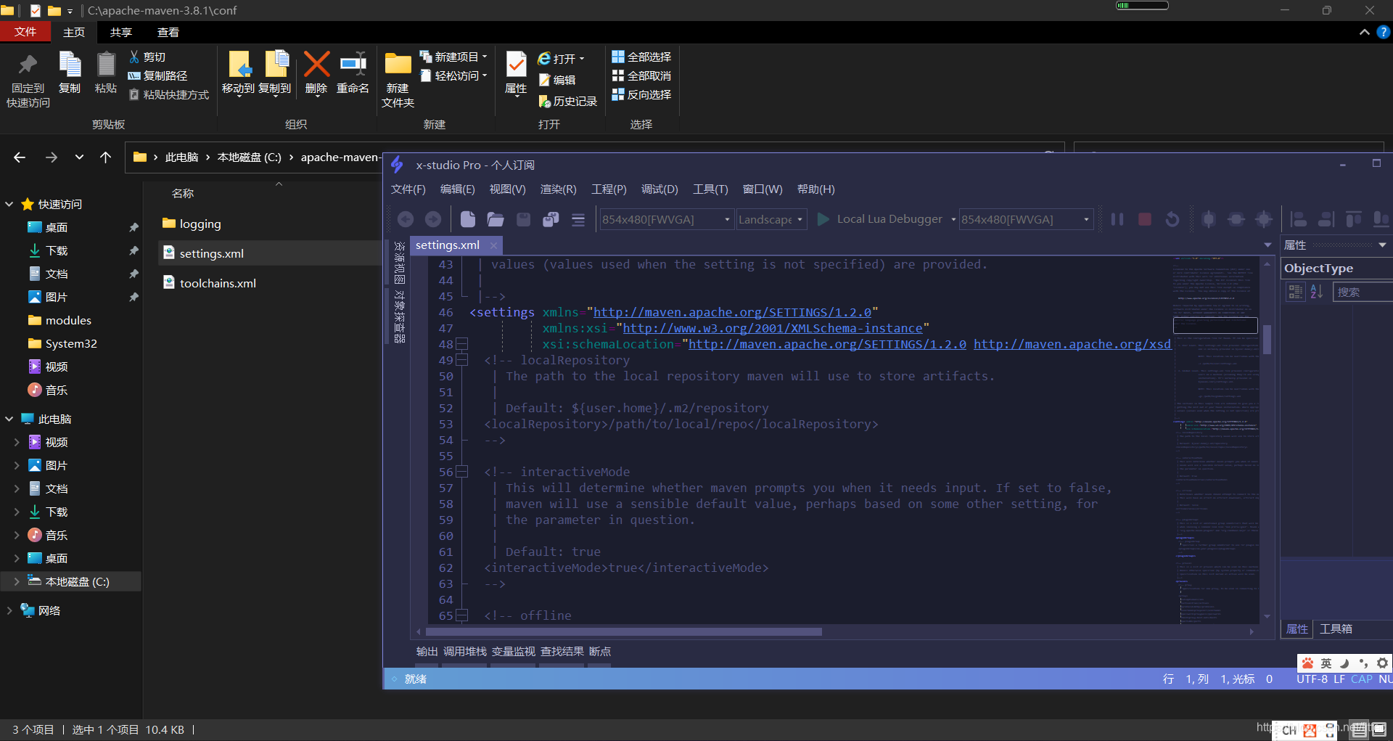This screenshot has width=1393, height=741.
Task: Create a new file with the x-studio toolbar icon
Action: coord(468,219)
